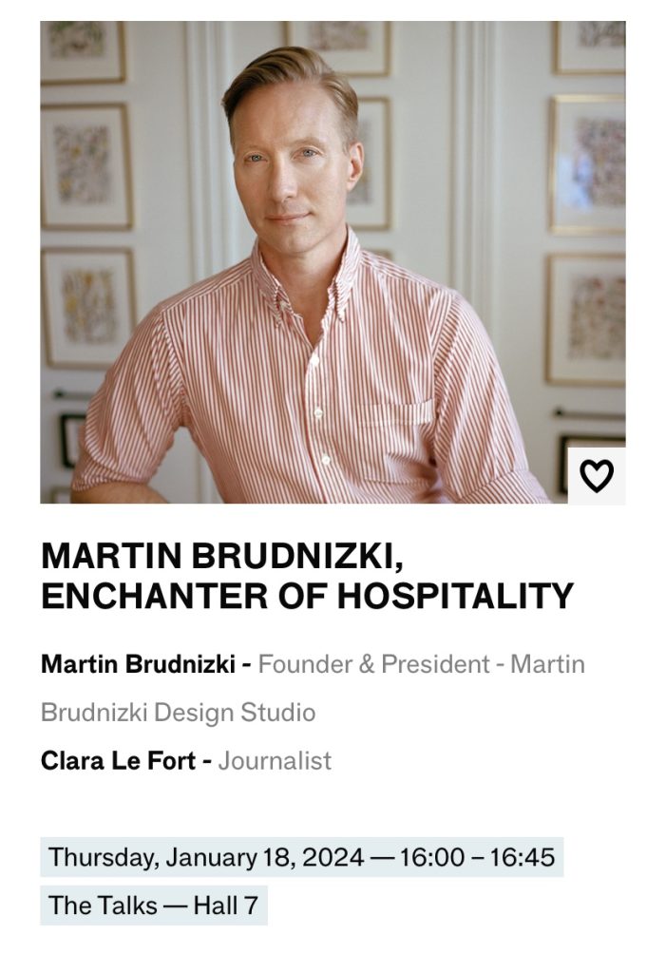This screenshot has width=666, height=973.
Task: Select the Thursday, January 18, 2024 date
Action: (206, 857)
